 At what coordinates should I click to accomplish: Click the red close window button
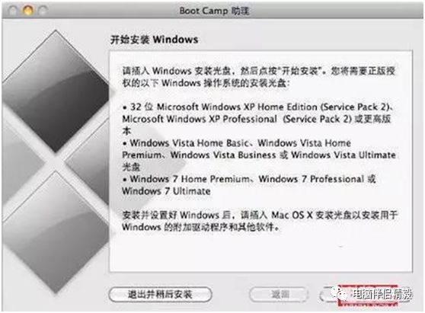tap(12, 11)
